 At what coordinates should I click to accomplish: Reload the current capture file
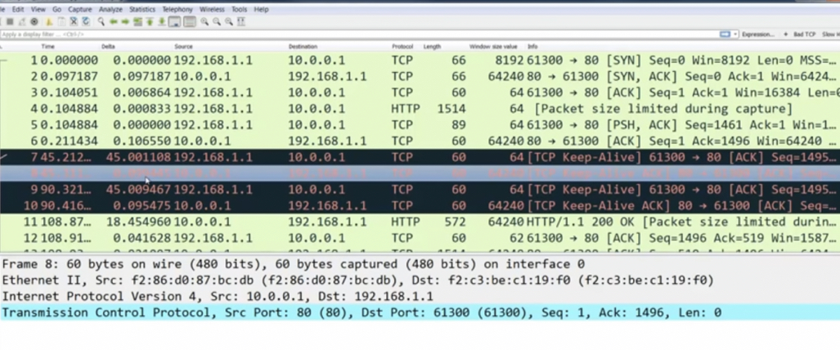86,22
